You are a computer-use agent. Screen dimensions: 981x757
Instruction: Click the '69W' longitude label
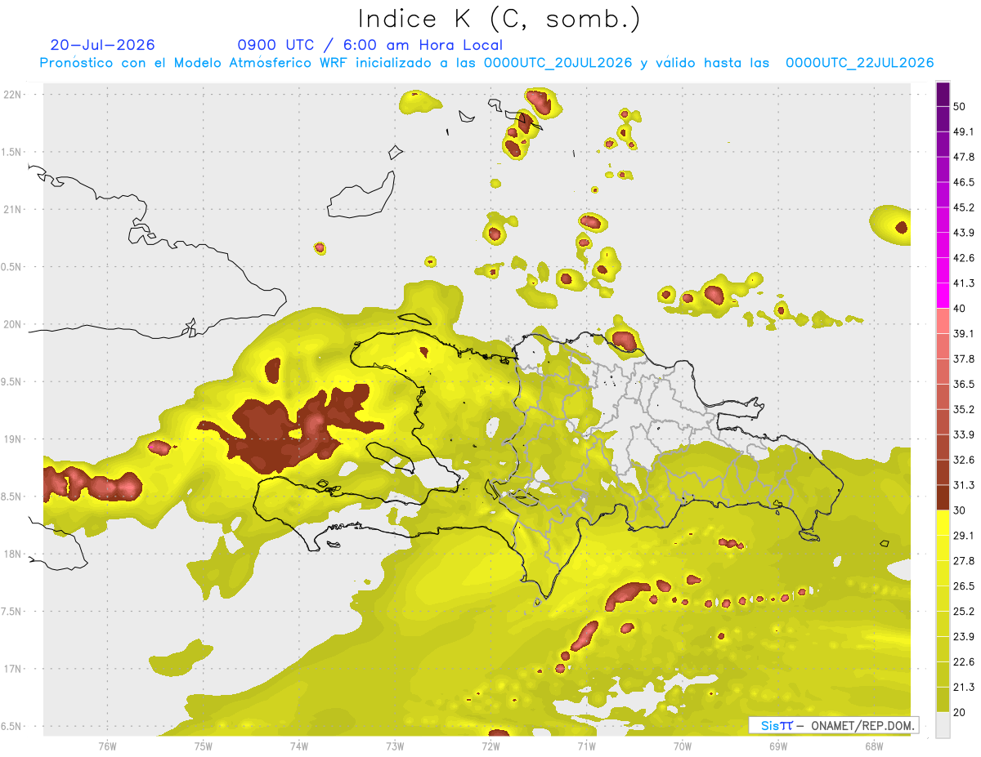777,746
